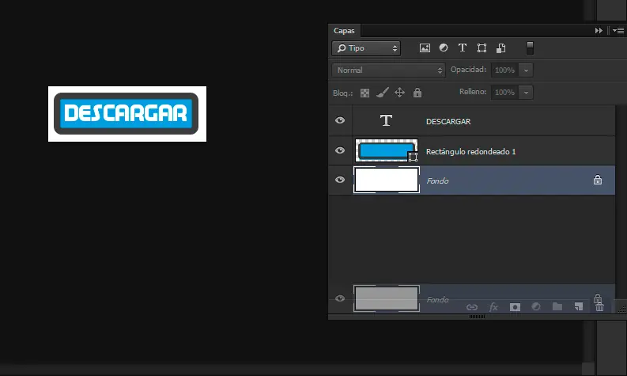This screenshot has height=376, width=627.
Task: Collapse the Capas panel with double arrows
Action: click(x=599, y=30)
